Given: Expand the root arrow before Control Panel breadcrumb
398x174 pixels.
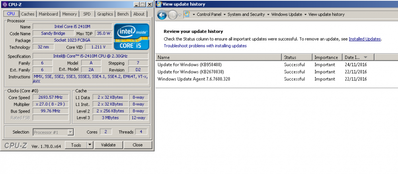Looking at the screenshot, I should (x=194, y=15).
